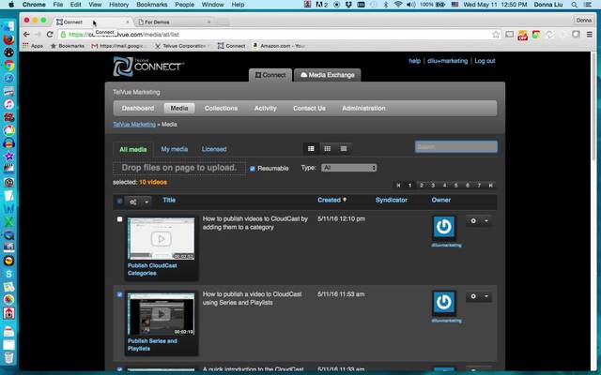
Task: Open the bulk actions gear dropdown
Action: (x=138, y=201)
